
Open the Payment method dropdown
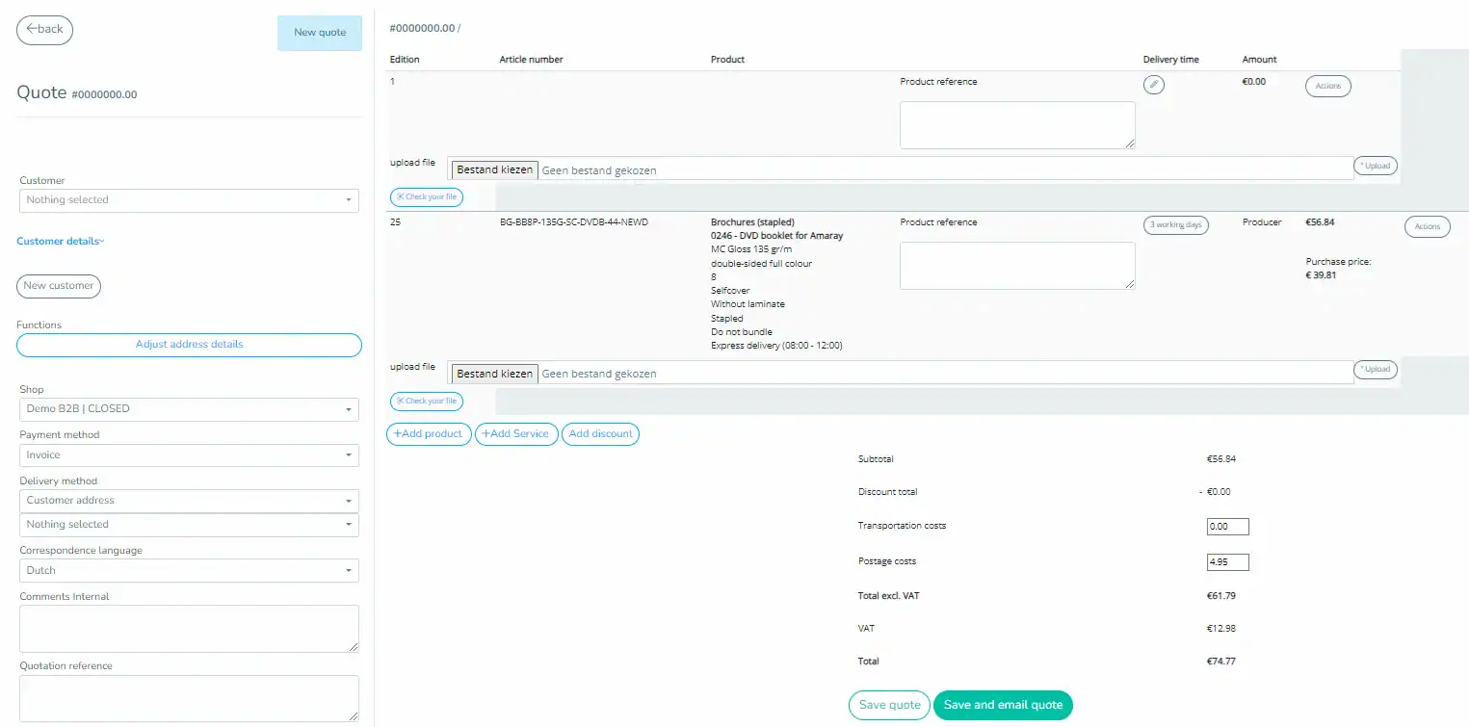tap(189, 455)
